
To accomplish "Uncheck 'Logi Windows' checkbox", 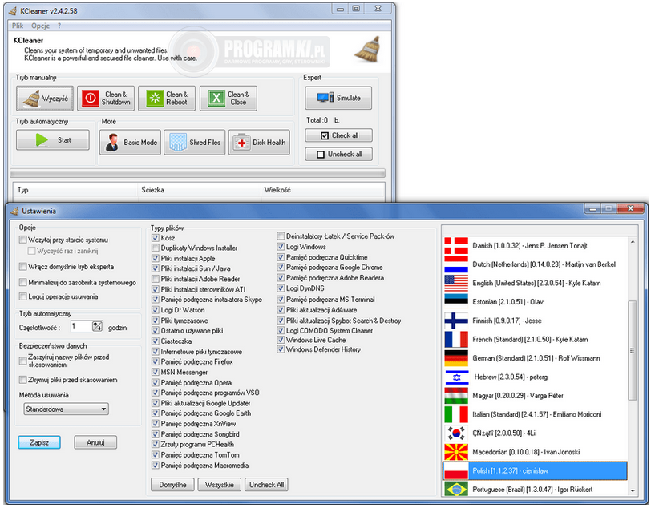I will (x=281, y=247).
